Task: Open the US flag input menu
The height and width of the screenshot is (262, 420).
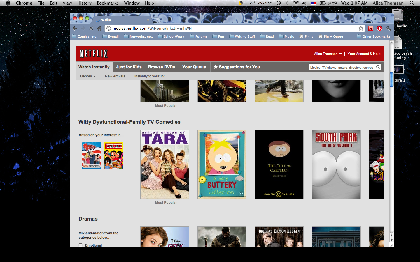Action: [x=314, y=3]
